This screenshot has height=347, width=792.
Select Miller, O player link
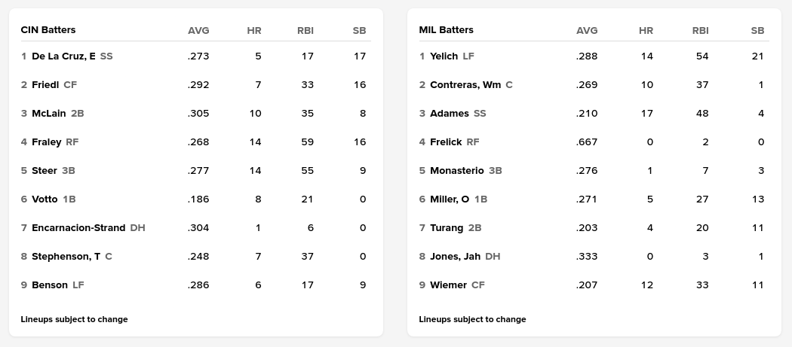click(450, 199)
